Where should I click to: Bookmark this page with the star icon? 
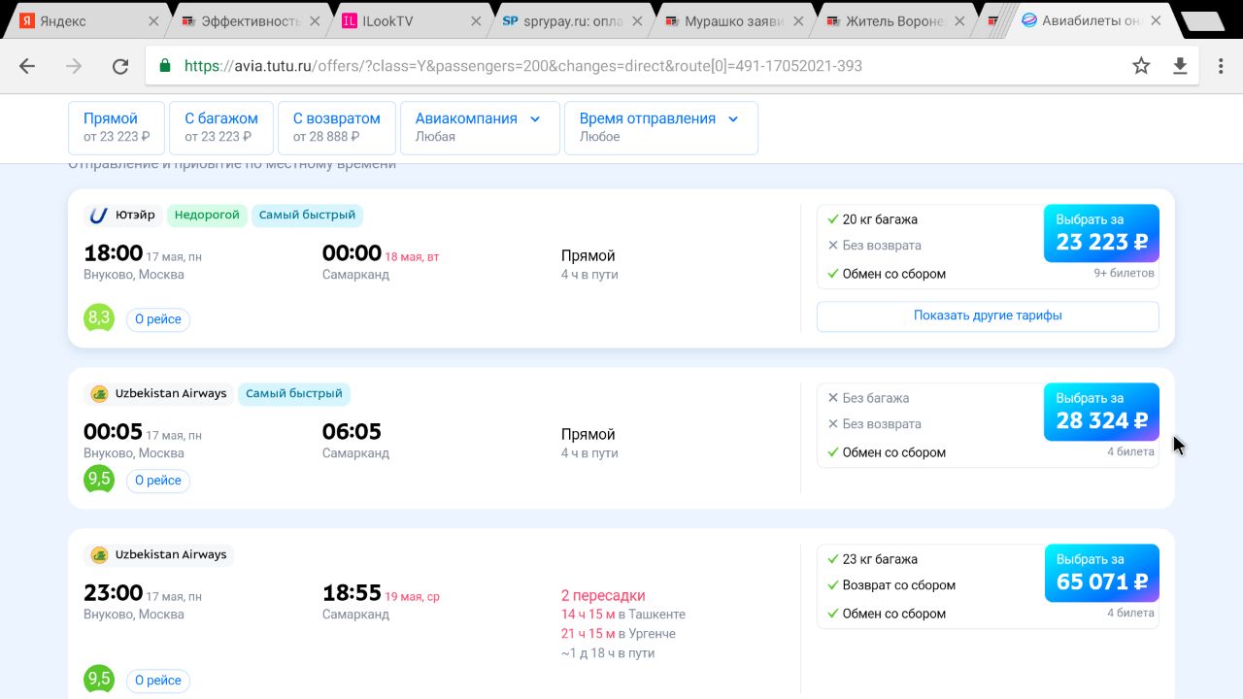[1141, 66]
